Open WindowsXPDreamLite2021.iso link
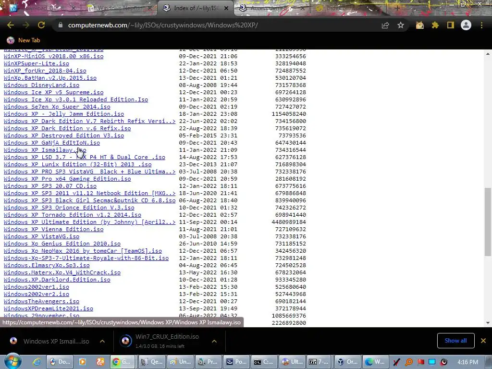492x369 pixels. (x=49, y=309)
